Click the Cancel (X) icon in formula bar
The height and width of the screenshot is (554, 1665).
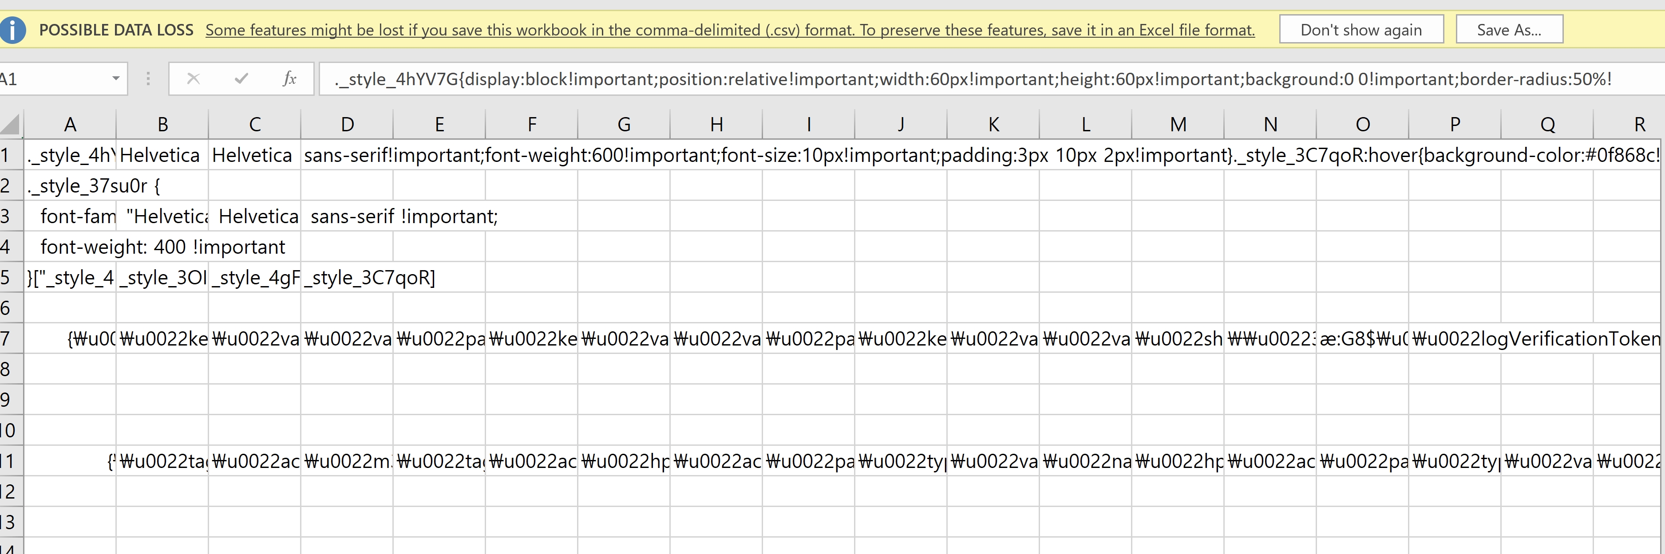point(193,79)
